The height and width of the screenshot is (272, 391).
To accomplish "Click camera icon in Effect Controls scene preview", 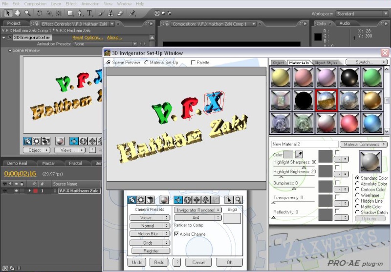I will (x=27, y=141).
